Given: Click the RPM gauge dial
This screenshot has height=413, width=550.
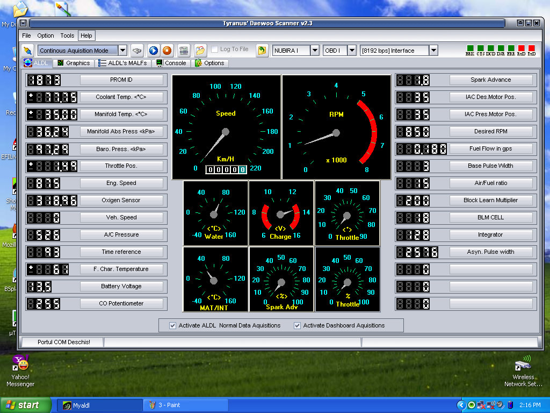Looking at the screenshot, I should [x=336, y=127].
